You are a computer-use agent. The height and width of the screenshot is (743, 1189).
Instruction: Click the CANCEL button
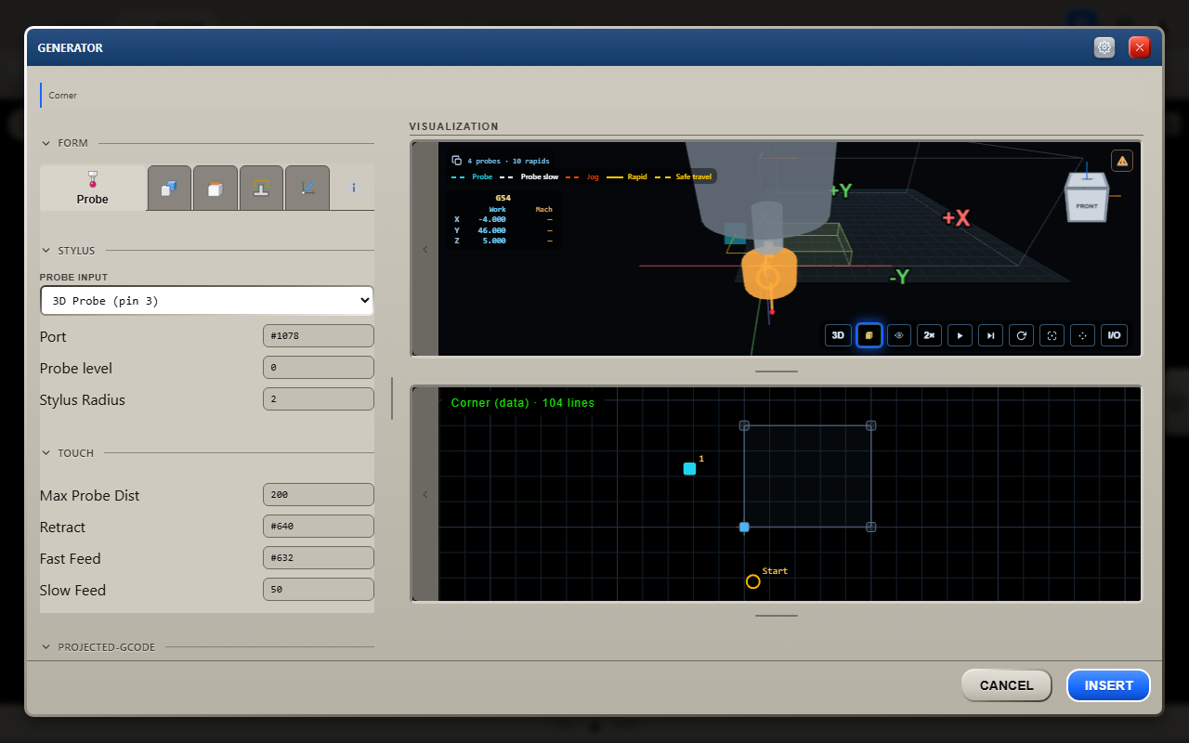[1006, 685]
